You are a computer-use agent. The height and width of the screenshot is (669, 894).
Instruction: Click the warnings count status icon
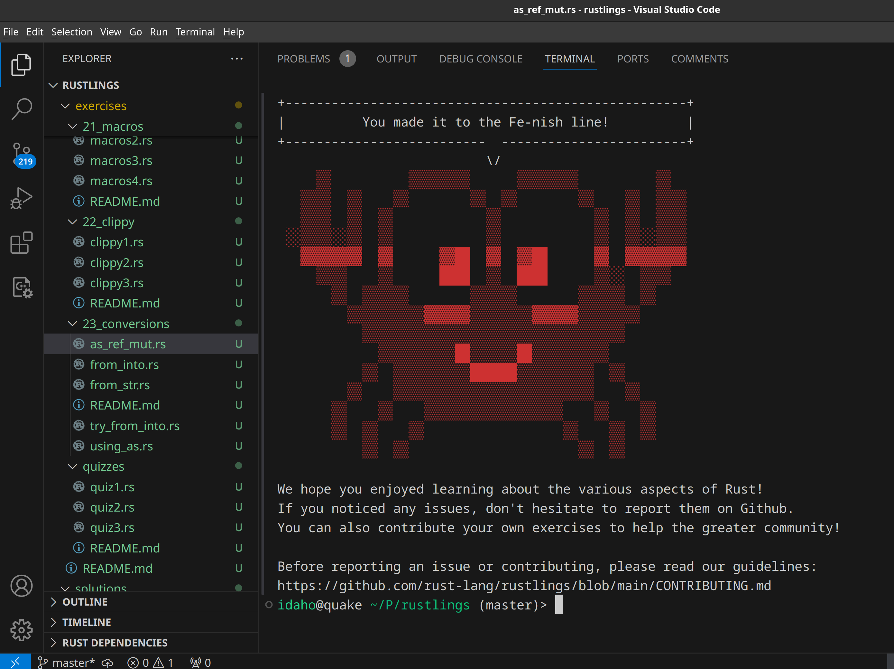coord(163,663)
